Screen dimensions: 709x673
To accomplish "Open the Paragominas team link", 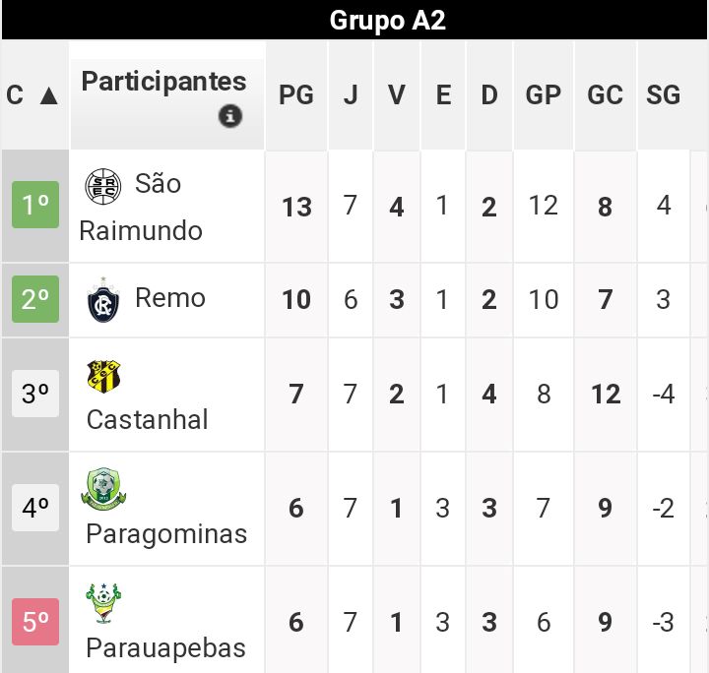I will pos(166,534).
